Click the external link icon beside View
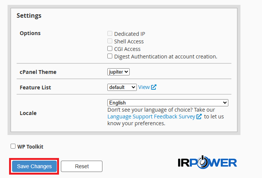The height and width of the screenshot is (178, 262). click(153, 87)
